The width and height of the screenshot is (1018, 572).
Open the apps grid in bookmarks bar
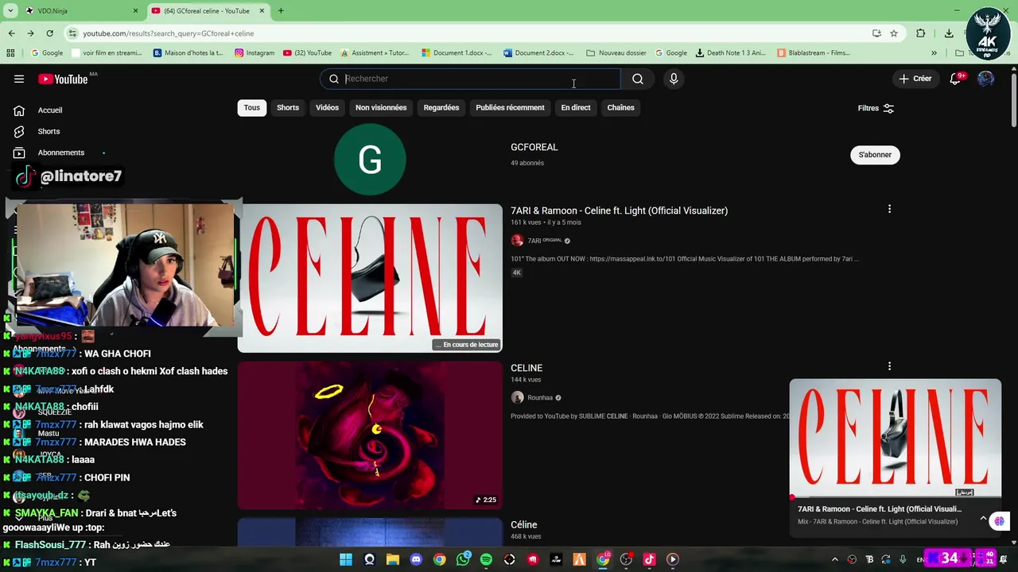click(x=10, y=53)
